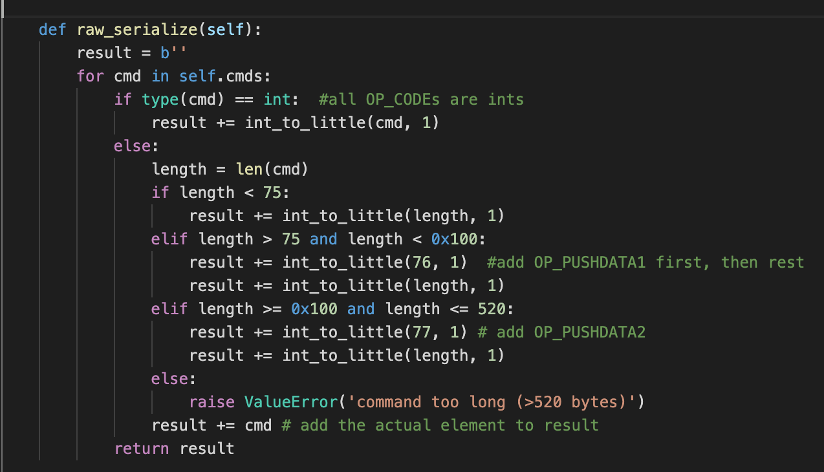This screenshot has height=472, width=824.
Task: Click the 'for' keyword in loop
Action: click(91, 76)
